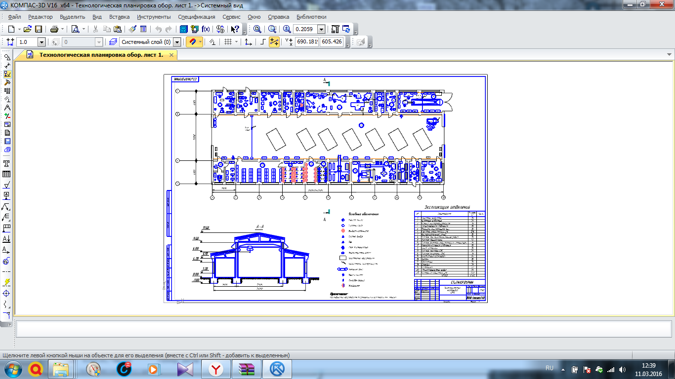Click the Refresh image icon

(x=346, y=29)
